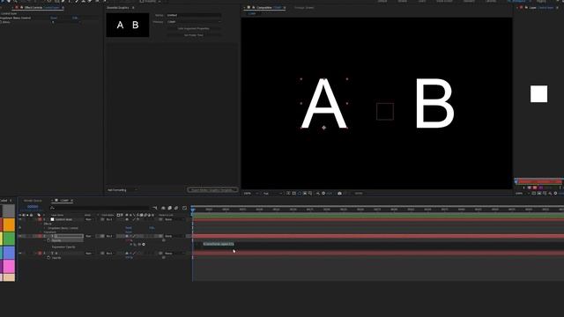Click the Name field in Essential Graphics

point(194,15)
